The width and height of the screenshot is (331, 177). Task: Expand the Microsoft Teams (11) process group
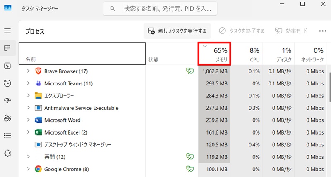[28, 83]
